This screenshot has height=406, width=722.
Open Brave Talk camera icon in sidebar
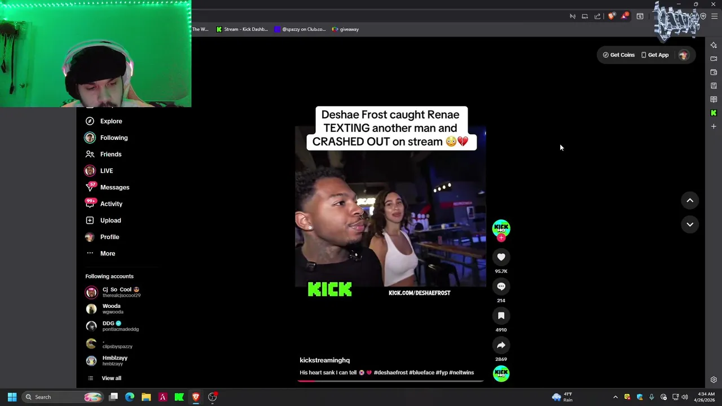click(x=714, y=59)
